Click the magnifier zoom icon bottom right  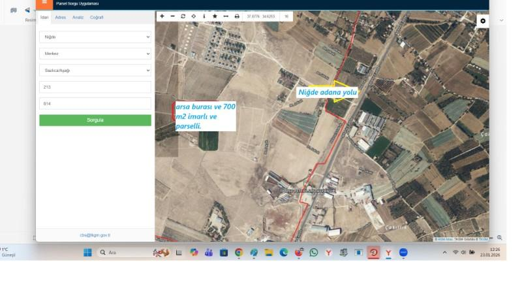coord(499,238)
